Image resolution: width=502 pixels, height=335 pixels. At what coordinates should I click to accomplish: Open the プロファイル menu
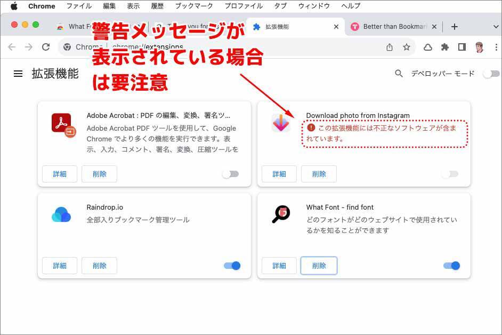[244, 6]
